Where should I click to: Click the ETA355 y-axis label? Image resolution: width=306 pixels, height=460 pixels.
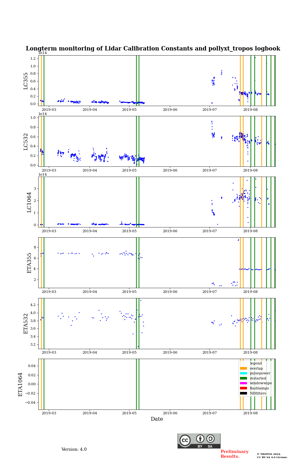pos(29,263)
